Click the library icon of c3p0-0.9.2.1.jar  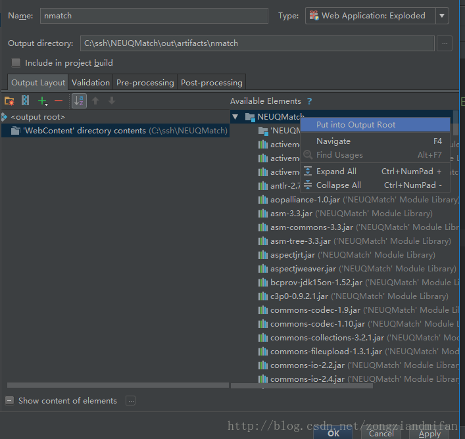coord(262,296)
